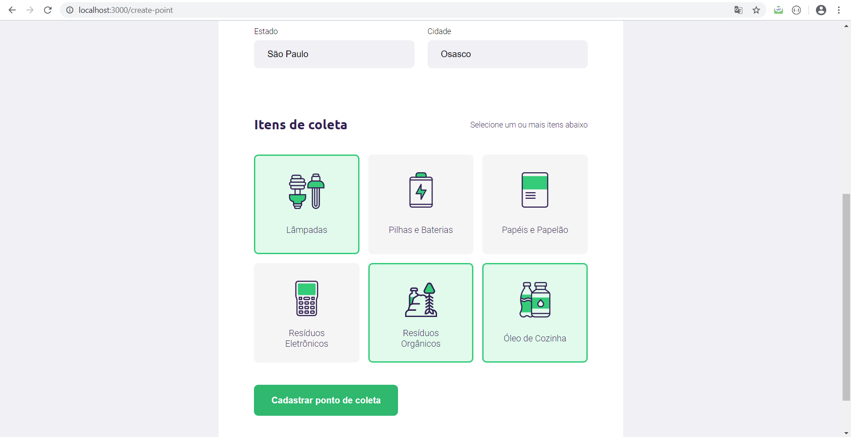Click the Google Translate toolbar icon
Viewport: 851px width, 437px height.
[x=738, y=10]
